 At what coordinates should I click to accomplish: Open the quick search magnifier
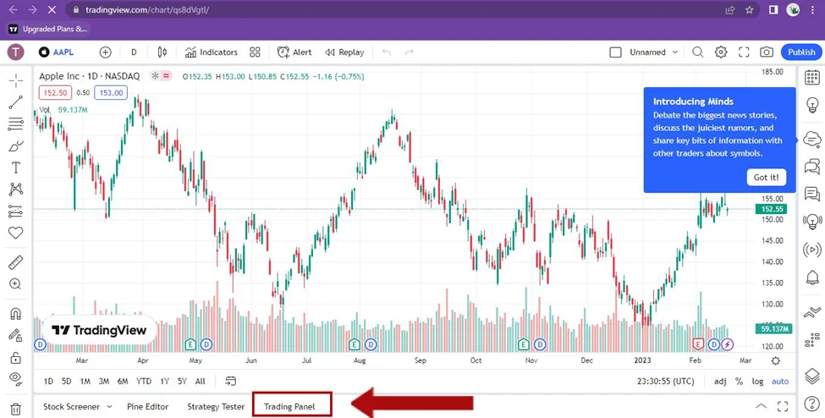click(698, 52)
